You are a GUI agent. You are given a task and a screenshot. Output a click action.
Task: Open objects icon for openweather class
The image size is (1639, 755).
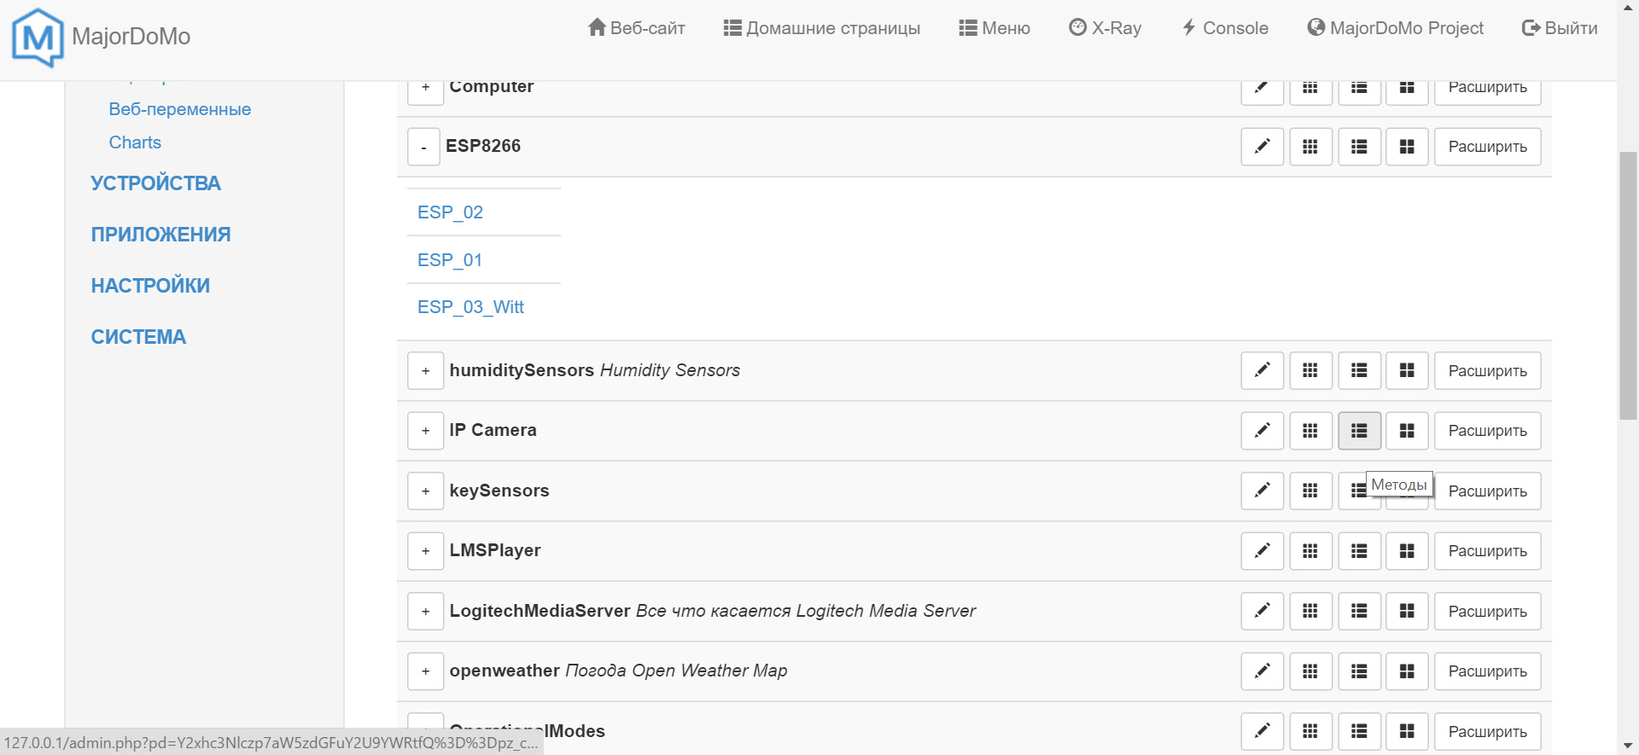(1407, 671)
